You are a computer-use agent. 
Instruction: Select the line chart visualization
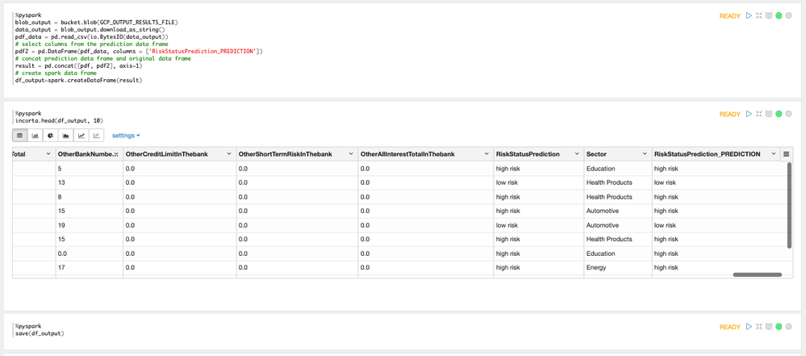81,136
